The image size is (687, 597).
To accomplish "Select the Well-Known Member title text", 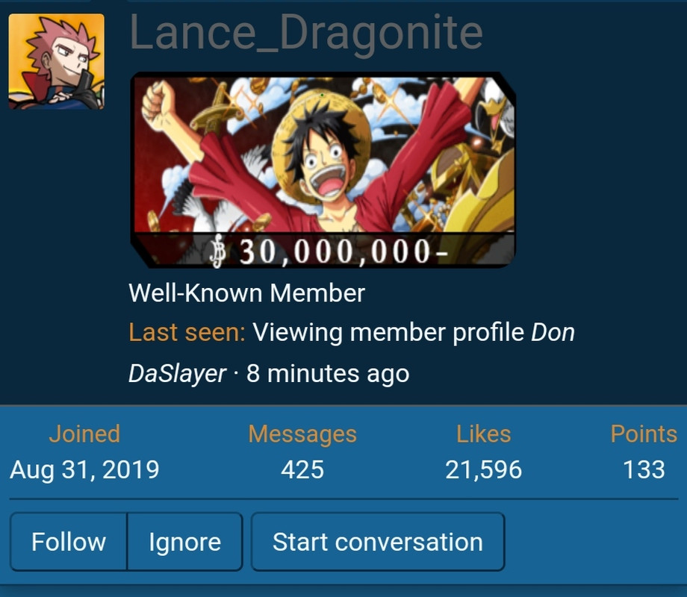I will point(246,293).
